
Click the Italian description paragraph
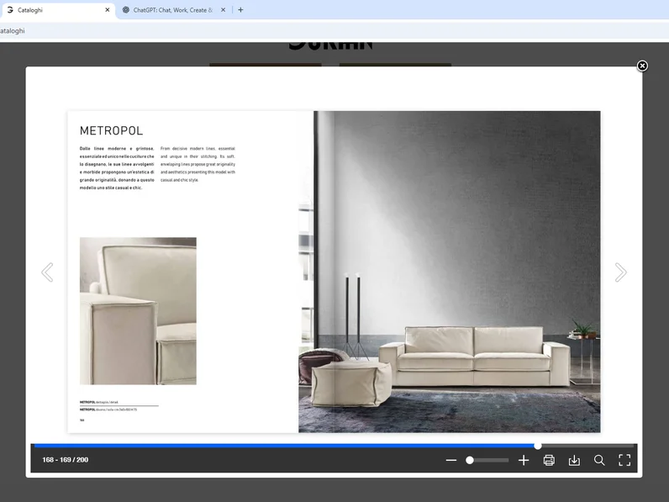tap(117, 168)
